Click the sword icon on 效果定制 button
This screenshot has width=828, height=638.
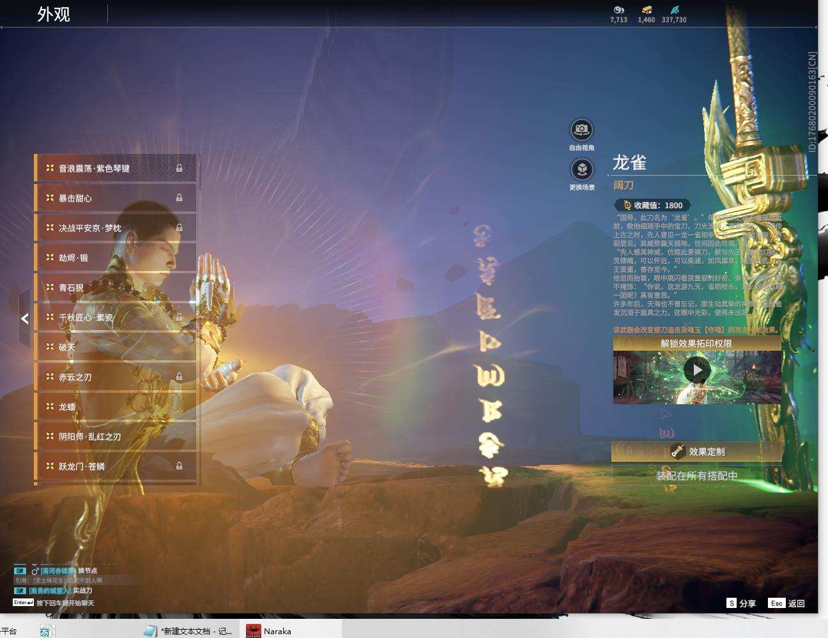point(678,451)
